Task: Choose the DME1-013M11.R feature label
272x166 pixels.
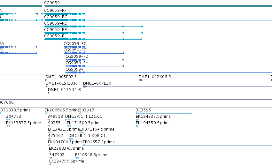Action: point(64,90)
